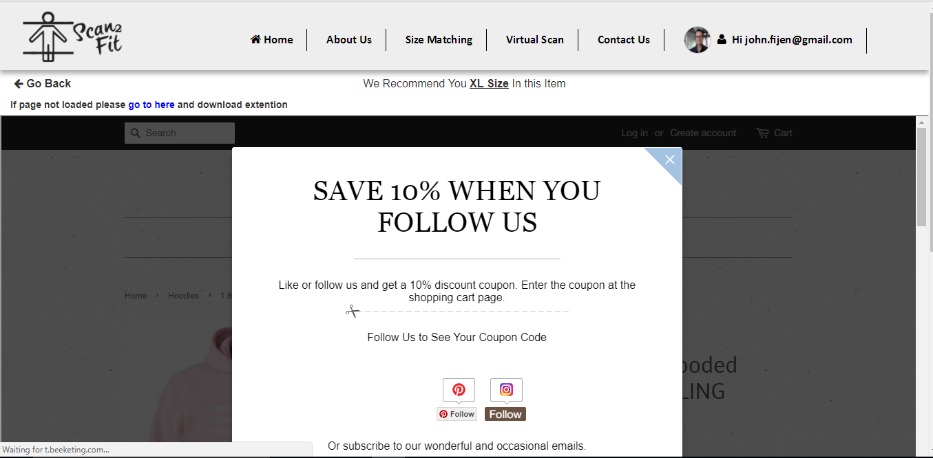Click the Scan2Fit logo
This screenshot has height=458, width=933.
coord(73,36)
